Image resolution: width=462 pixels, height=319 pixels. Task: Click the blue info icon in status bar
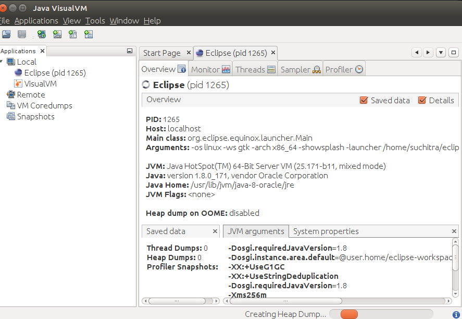pyautogui.click(x=456, y=315)
